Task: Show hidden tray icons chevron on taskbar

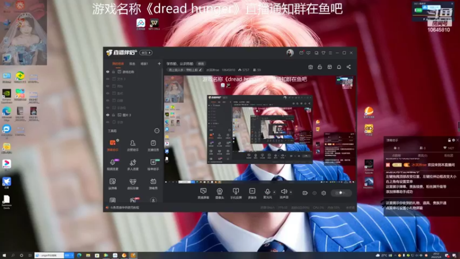Action: coord(395,256)
